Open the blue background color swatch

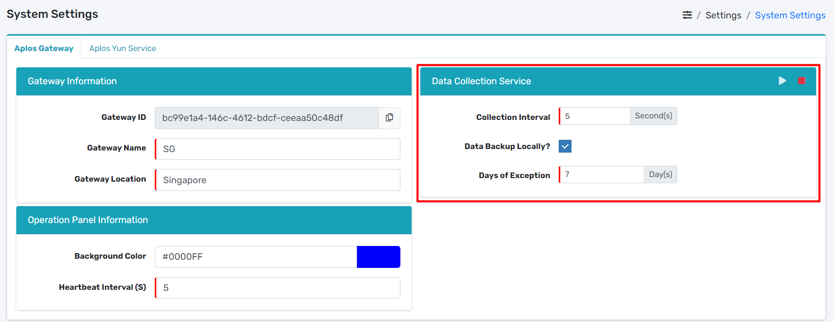click(x=378, y=257)
